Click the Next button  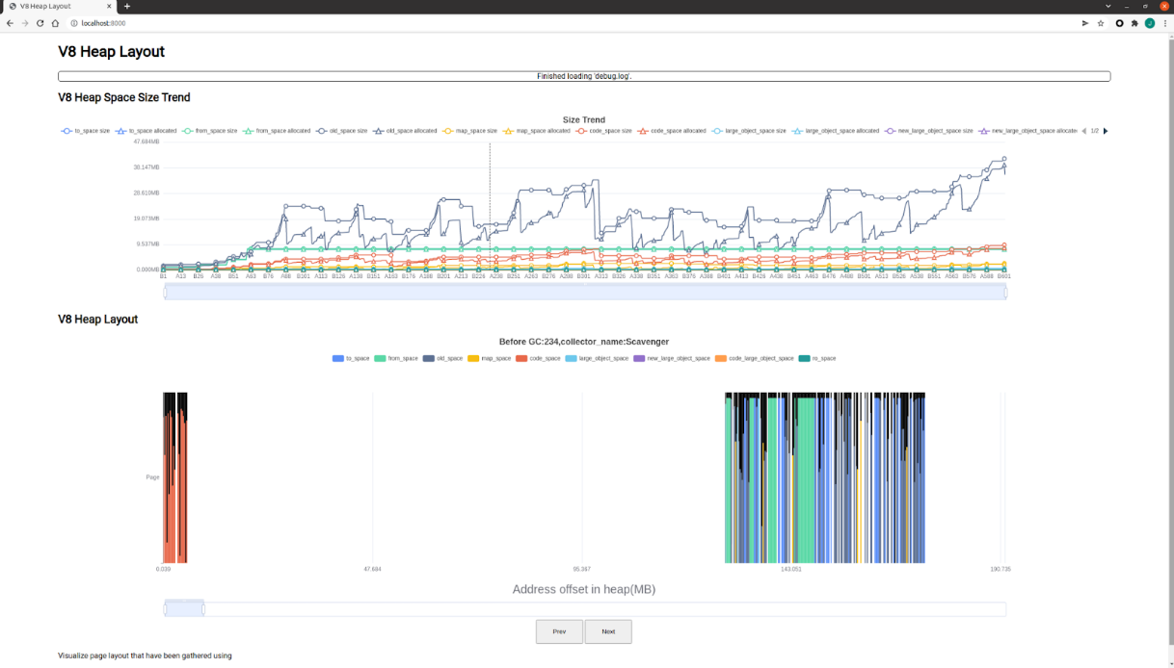608,631
